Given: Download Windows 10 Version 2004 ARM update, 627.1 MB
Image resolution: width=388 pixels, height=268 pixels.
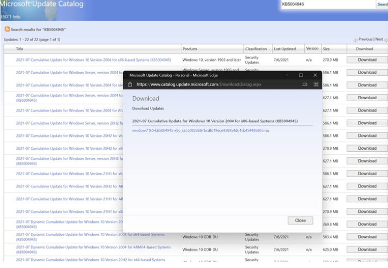Looking at the screenshot, I should click(x=367, y=110).
